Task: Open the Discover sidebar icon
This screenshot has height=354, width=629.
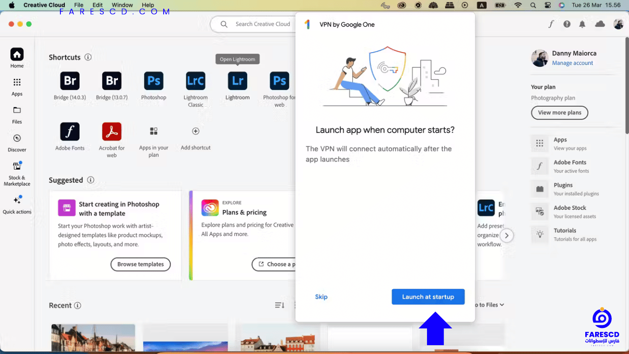Action: [x=17, y=138]
